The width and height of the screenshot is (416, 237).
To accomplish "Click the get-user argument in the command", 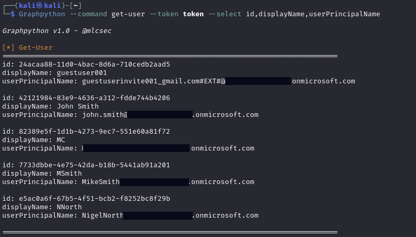I will (128, 14).
